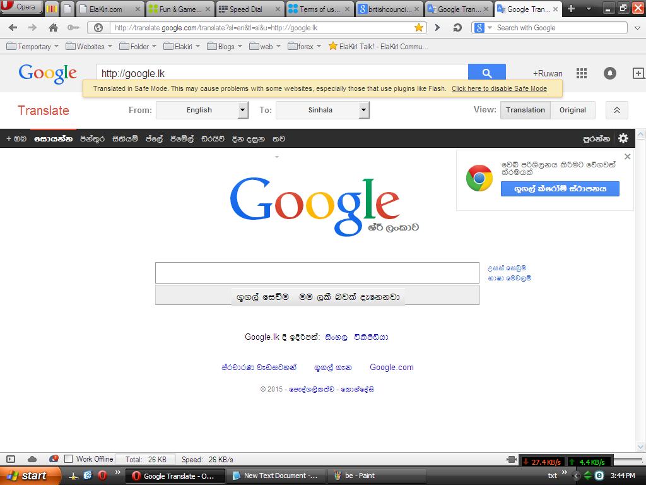
Task: Expand the Websites bookmarks folder
Action: (x=89, y=46)
